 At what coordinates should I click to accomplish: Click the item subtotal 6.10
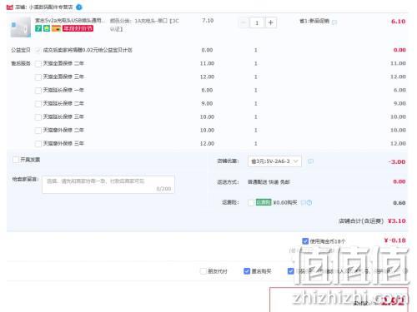(398, 22)
